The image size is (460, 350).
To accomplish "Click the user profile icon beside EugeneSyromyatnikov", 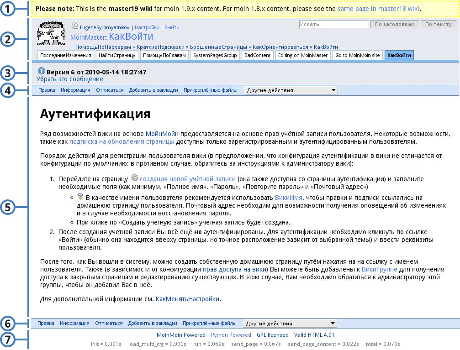I will (x=75, y=26).
